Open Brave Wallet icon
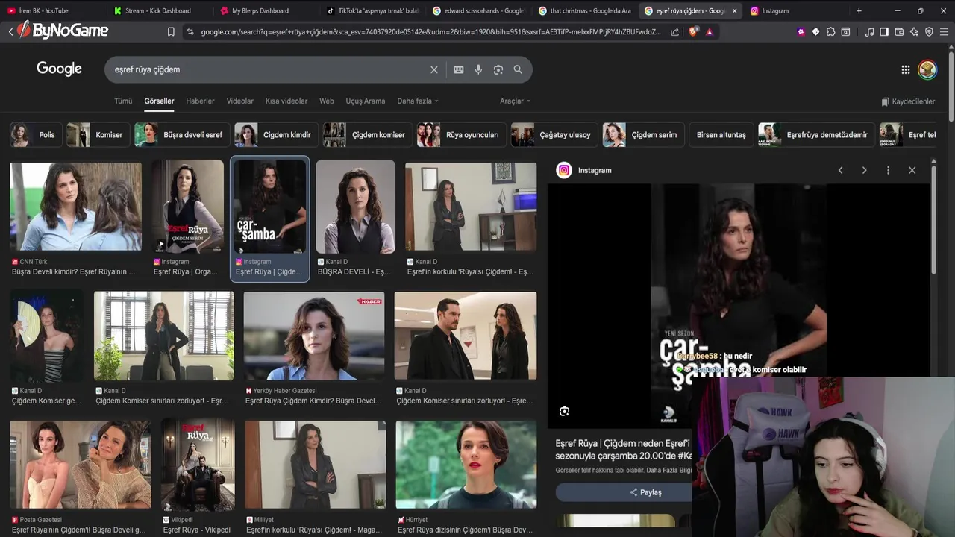955x537 pixels. [899, 32]
